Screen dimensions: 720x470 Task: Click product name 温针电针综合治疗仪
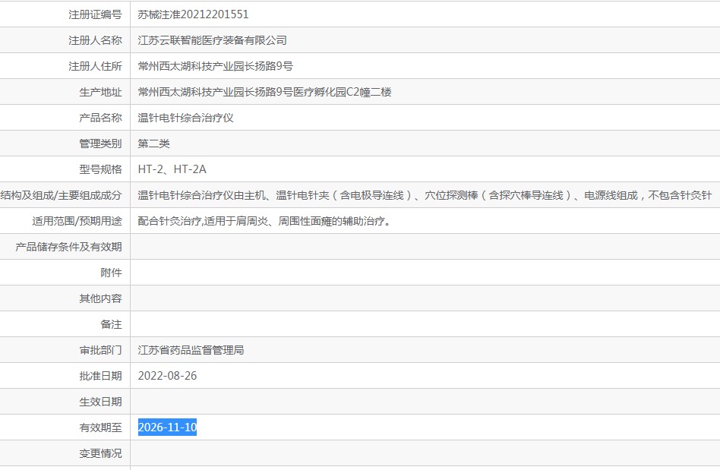(x=185, y=118)
